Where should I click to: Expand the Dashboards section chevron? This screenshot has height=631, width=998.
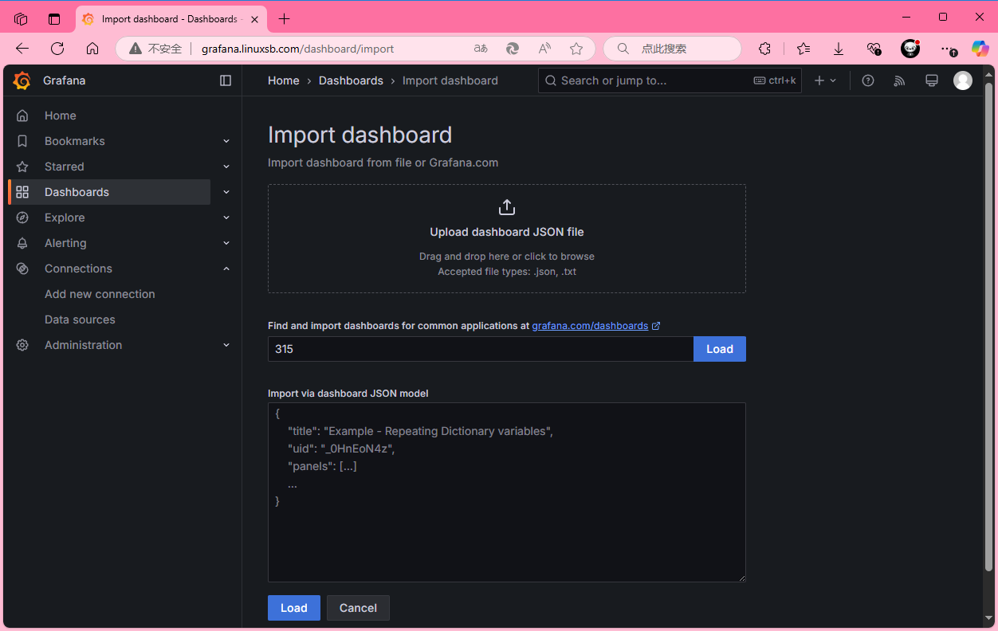226,192
